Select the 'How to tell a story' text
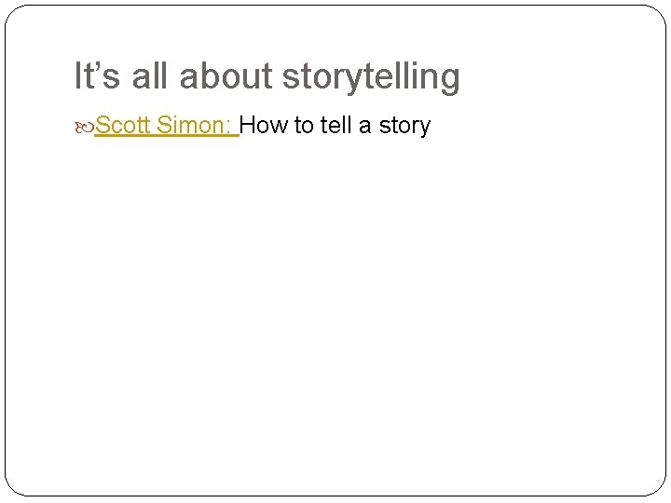This screenshot has width=671, height=503. [335, 126]
